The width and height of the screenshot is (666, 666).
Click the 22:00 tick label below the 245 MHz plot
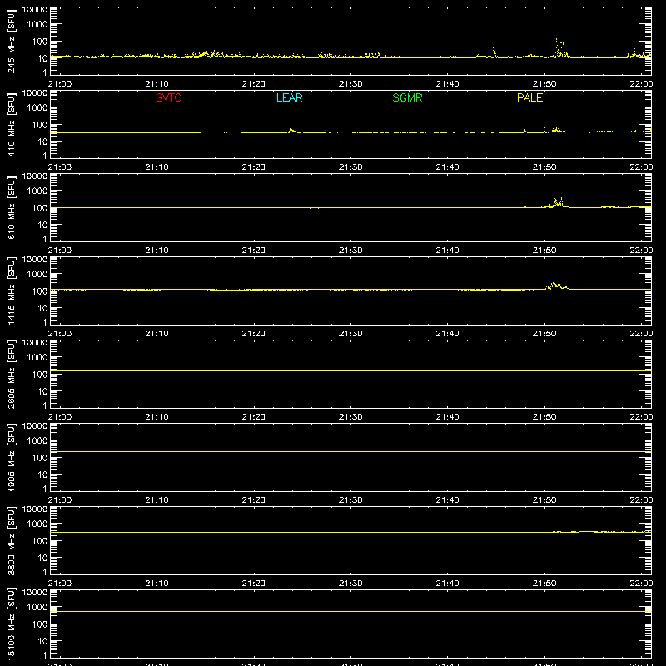(x=641, y=84)
